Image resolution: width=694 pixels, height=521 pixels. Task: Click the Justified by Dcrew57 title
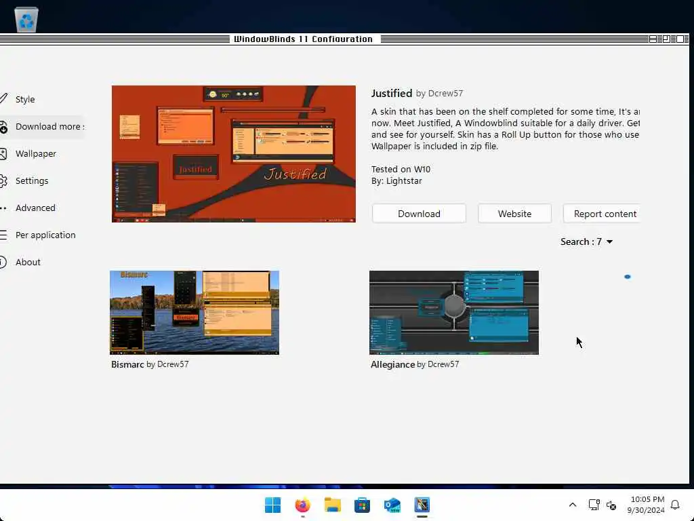point(417,93)
